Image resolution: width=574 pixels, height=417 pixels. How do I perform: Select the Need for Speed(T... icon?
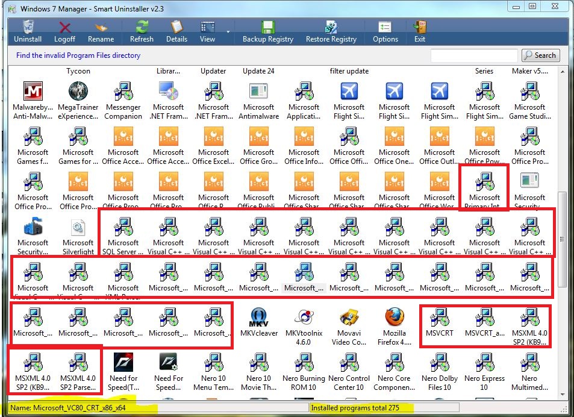pos(123,362)
